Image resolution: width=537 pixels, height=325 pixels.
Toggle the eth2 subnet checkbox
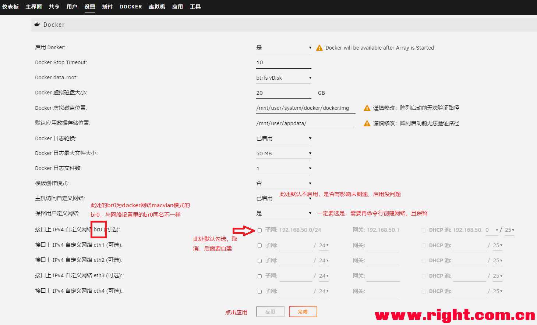click(x=259, y=261)
